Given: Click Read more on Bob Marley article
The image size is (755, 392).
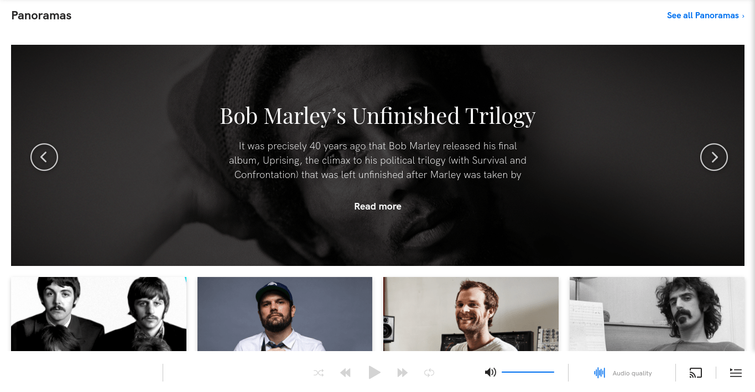Looking at the screenshot, I should (x=378, y=206).
